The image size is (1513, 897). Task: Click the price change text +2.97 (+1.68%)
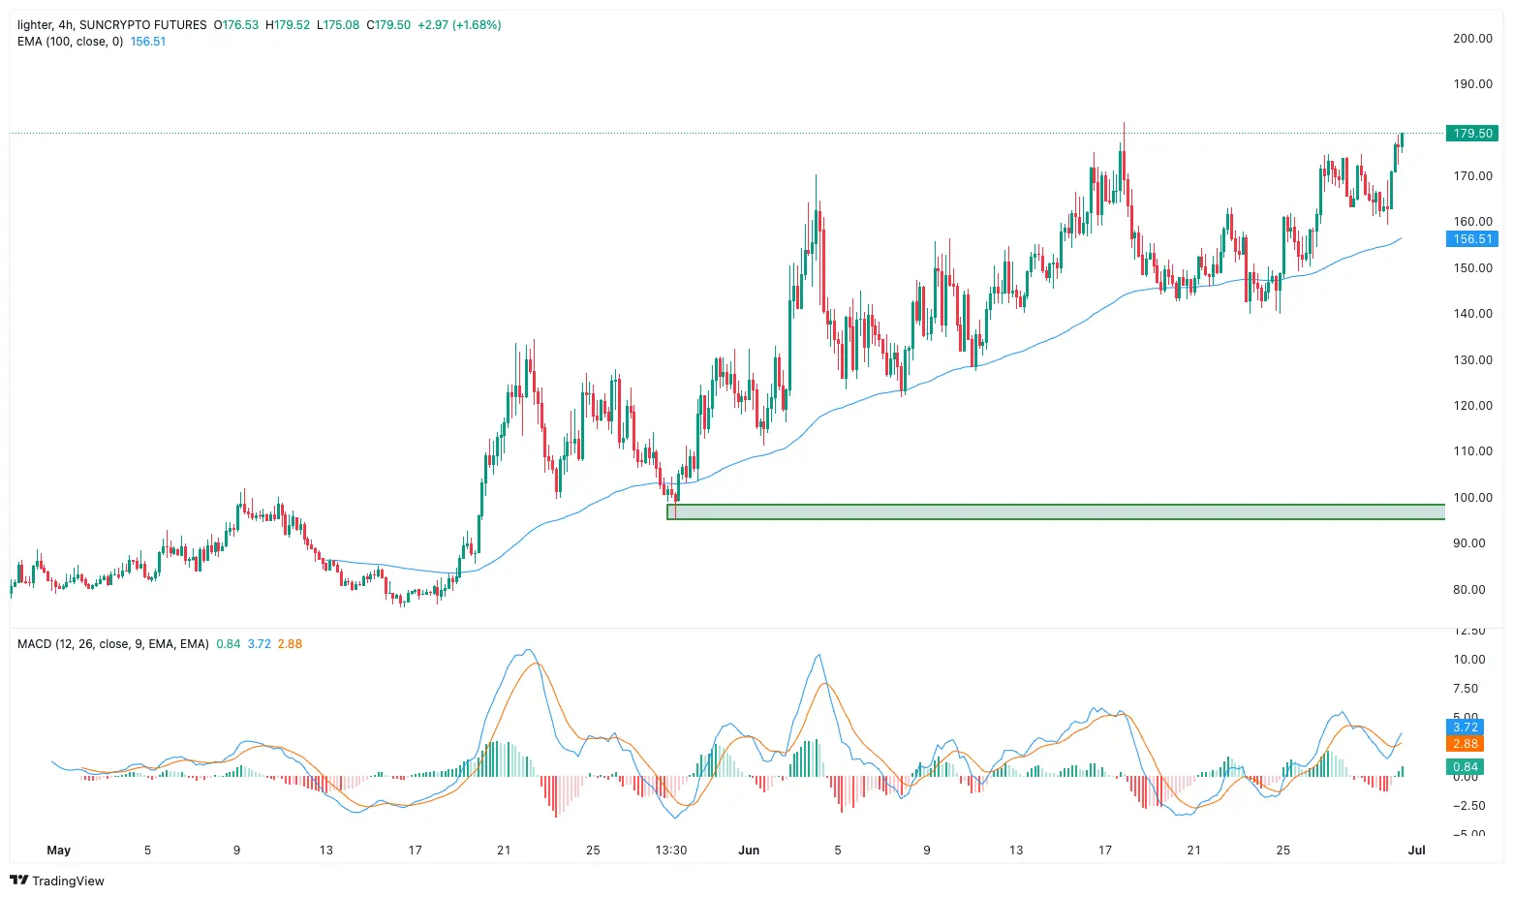pyautogui.click(x=459, y=25)
